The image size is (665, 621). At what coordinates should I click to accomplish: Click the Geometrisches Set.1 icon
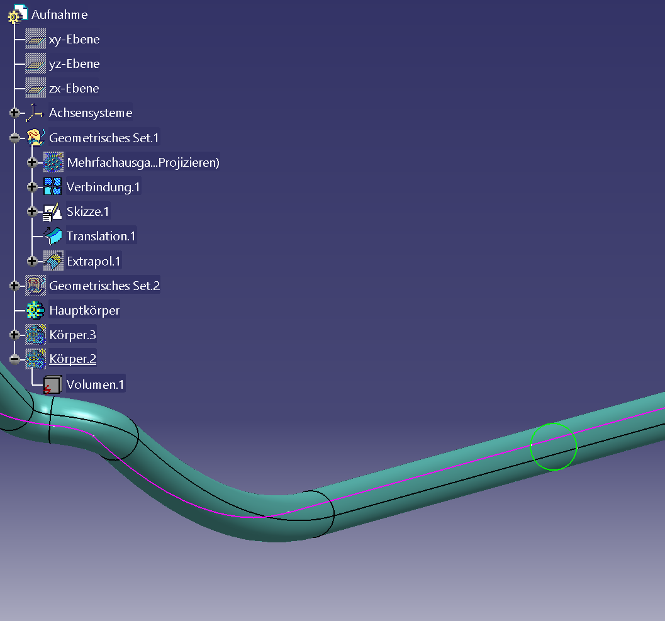click(x=36, y=137)
